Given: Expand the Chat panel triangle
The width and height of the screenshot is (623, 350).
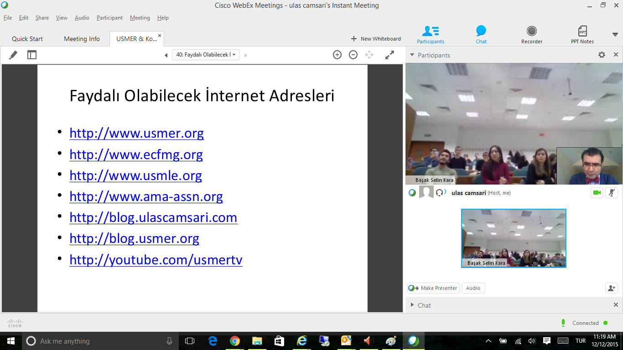Looking at the screenshot, I should click(x=412, y=305).
